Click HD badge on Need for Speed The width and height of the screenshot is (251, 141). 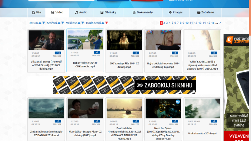(178, 102)
